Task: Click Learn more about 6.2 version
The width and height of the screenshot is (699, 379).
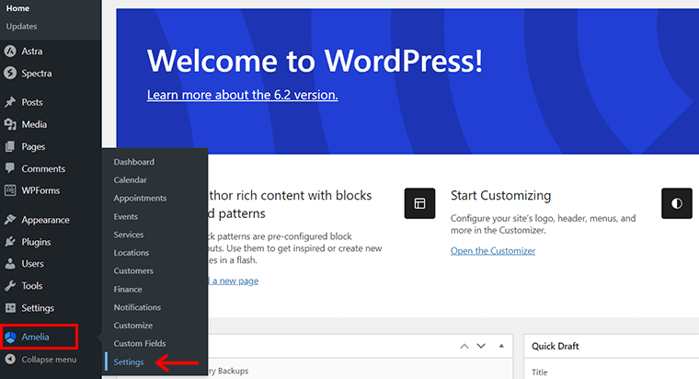Action: 242,96
